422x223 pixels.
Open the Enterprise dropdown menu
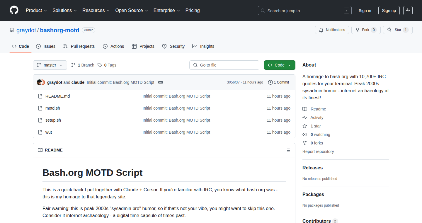coord(167,10)
